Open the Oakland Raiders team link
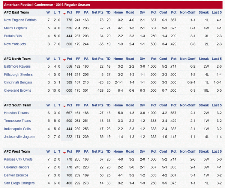Image resolution: width=225 pixels, height=188 pixels. [16, 167]
